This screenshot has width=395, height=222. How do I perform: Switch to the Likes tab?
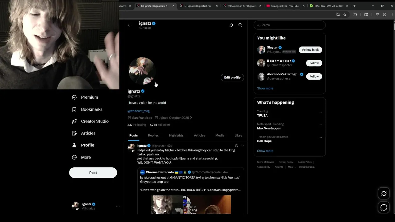[x=238, y=135]
